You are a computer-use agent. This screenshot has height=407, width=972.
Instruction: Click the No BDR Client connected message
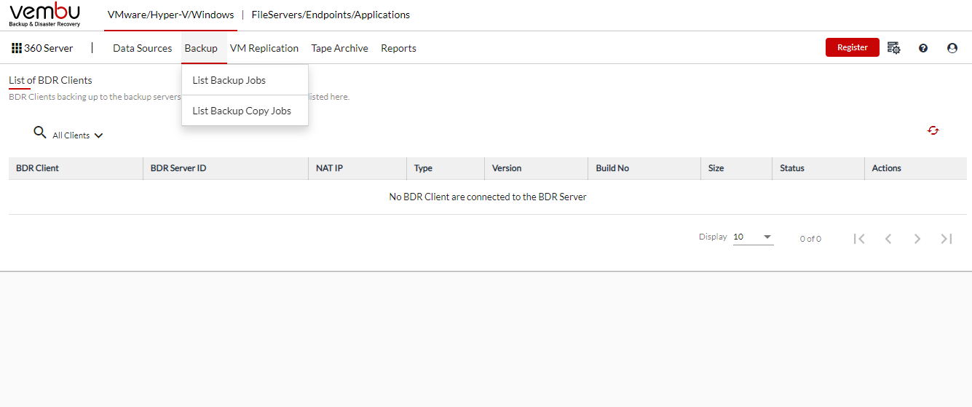tap(488, 197)
